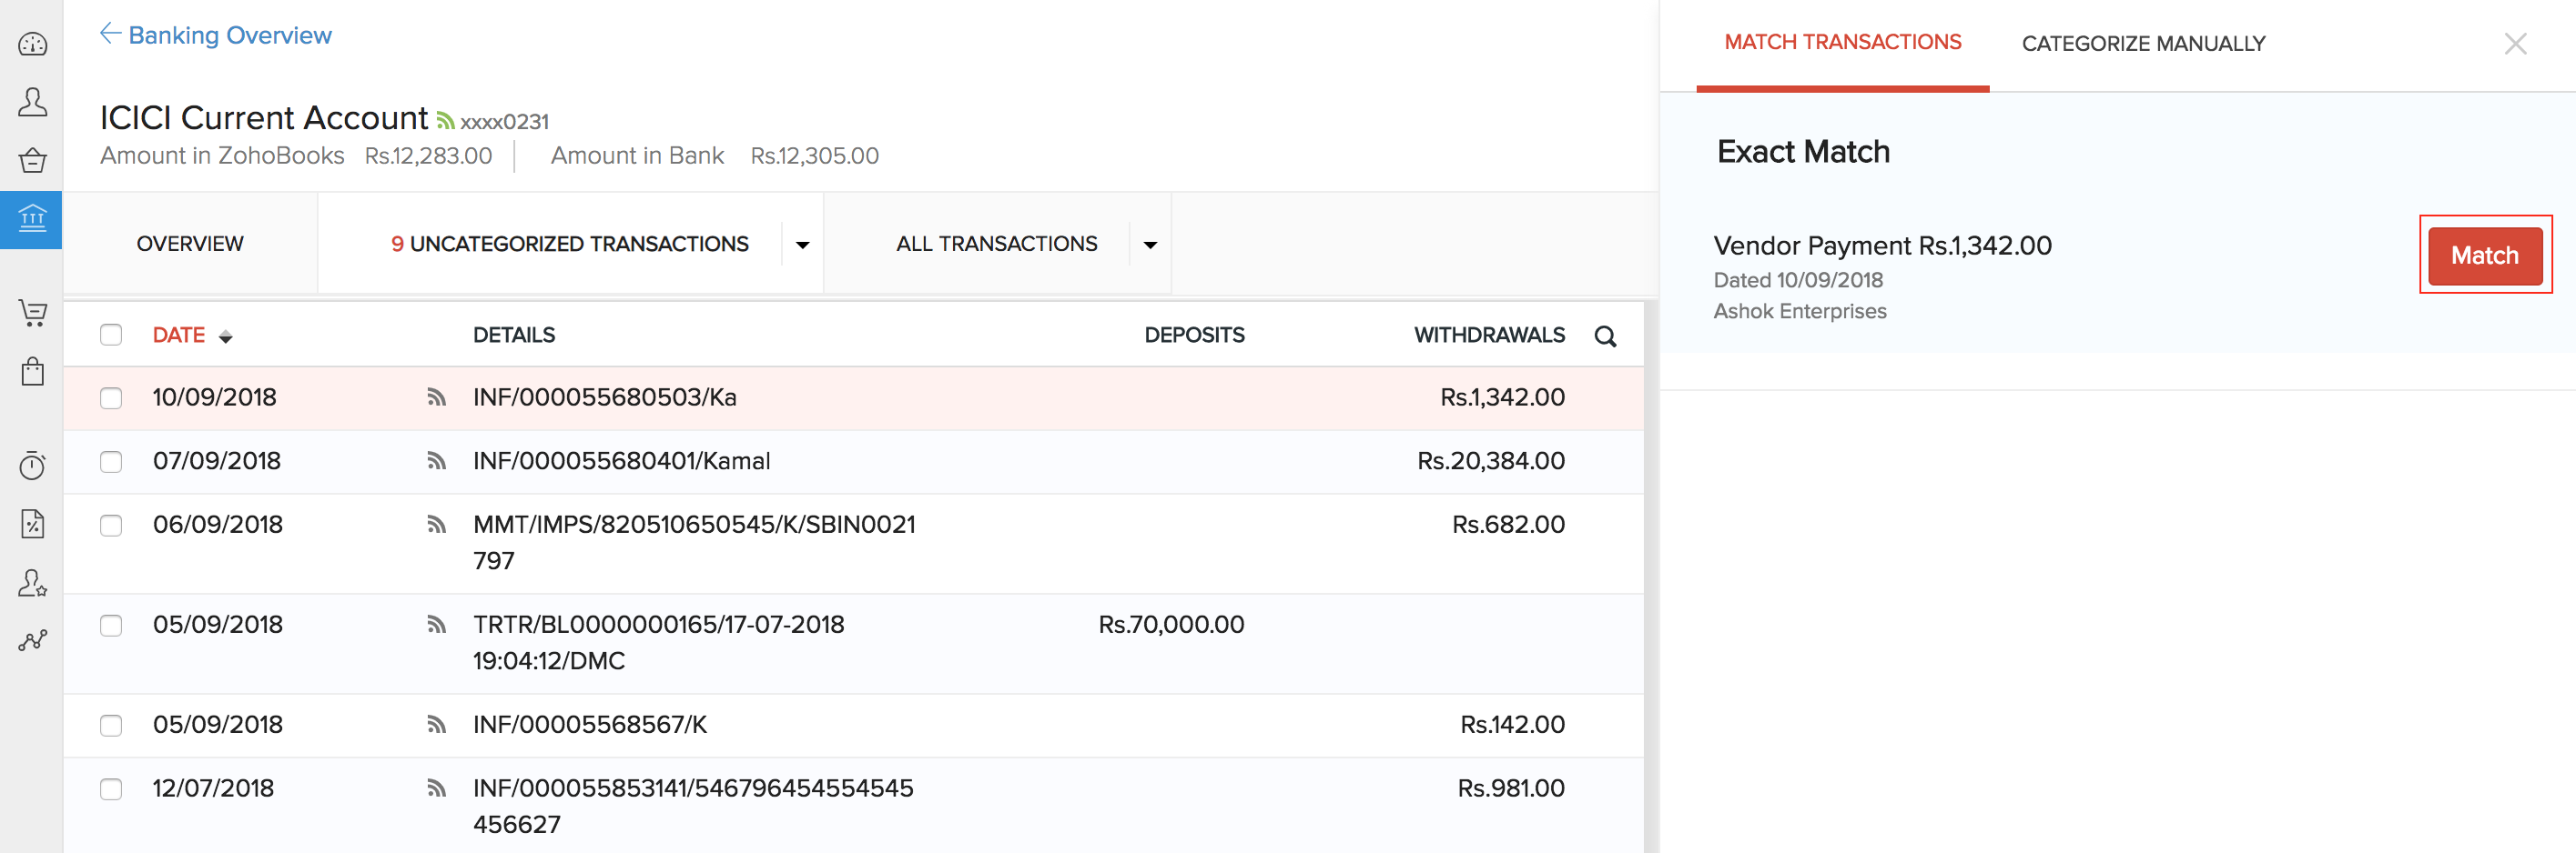Check the 07/09/2018 transaction checkbox
Image resolution: width=2576 pixels, height=853 pixels.
111,461
